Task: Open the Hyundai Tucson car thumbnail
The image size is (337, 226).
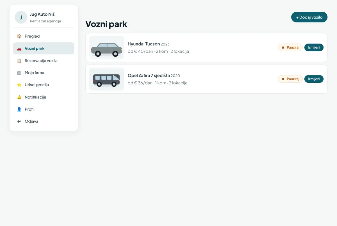Action: pyautogui.click(x=107, y=48)
